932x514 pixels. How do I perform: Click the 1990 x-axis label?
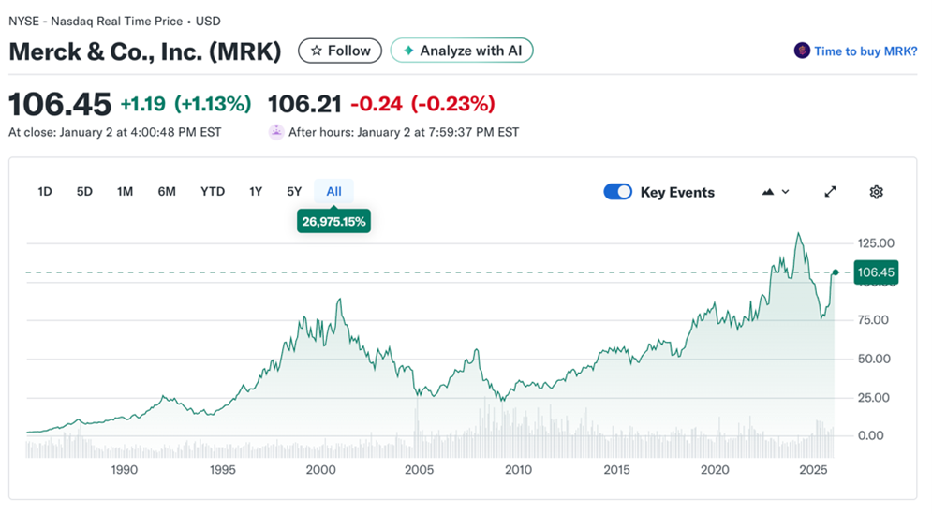click(125, 470)
